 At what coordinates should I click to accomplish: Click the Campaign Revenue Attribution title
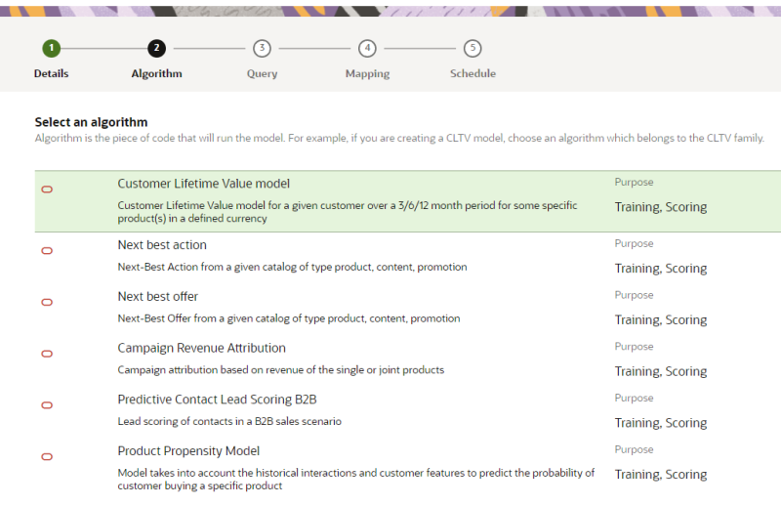tap(201, 348)
